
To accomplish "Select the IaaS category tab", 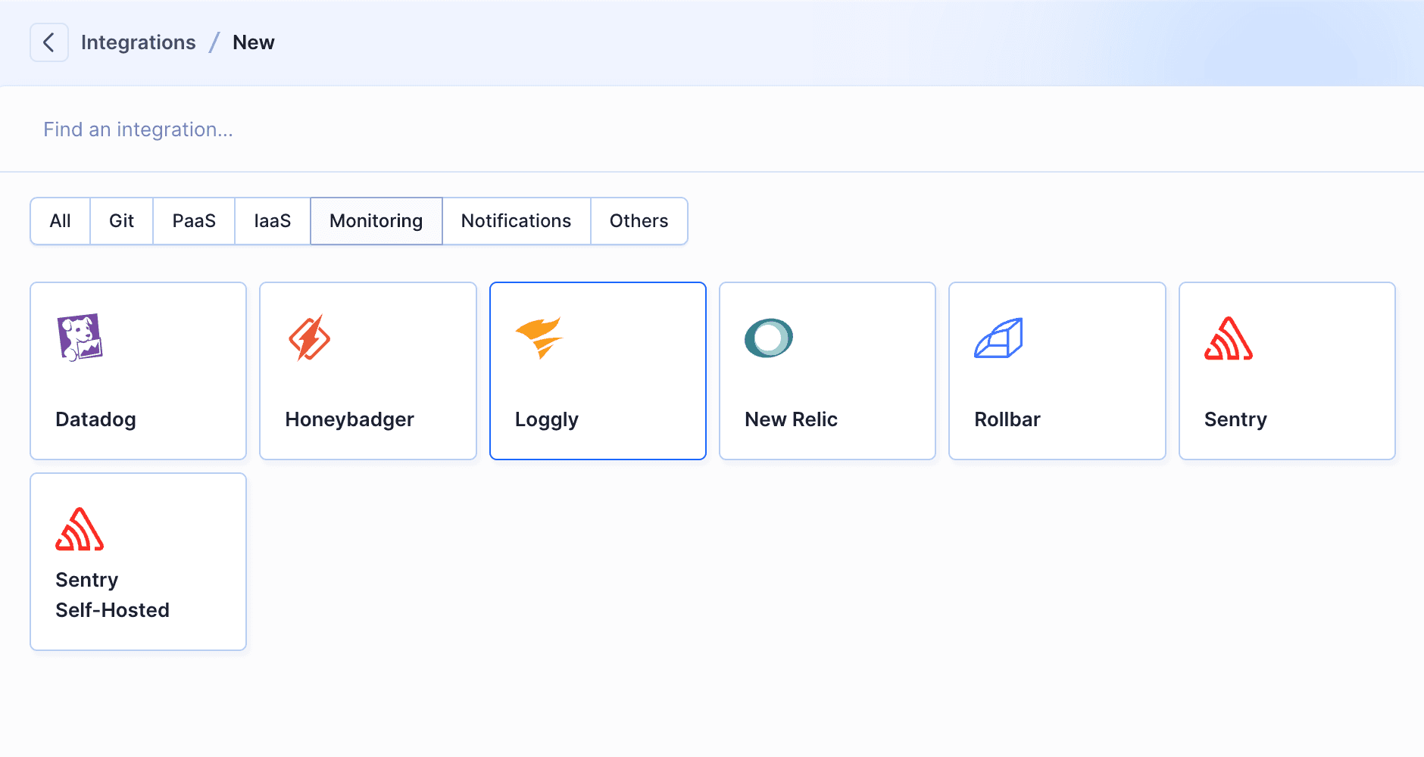I will (x=273, y=221).
